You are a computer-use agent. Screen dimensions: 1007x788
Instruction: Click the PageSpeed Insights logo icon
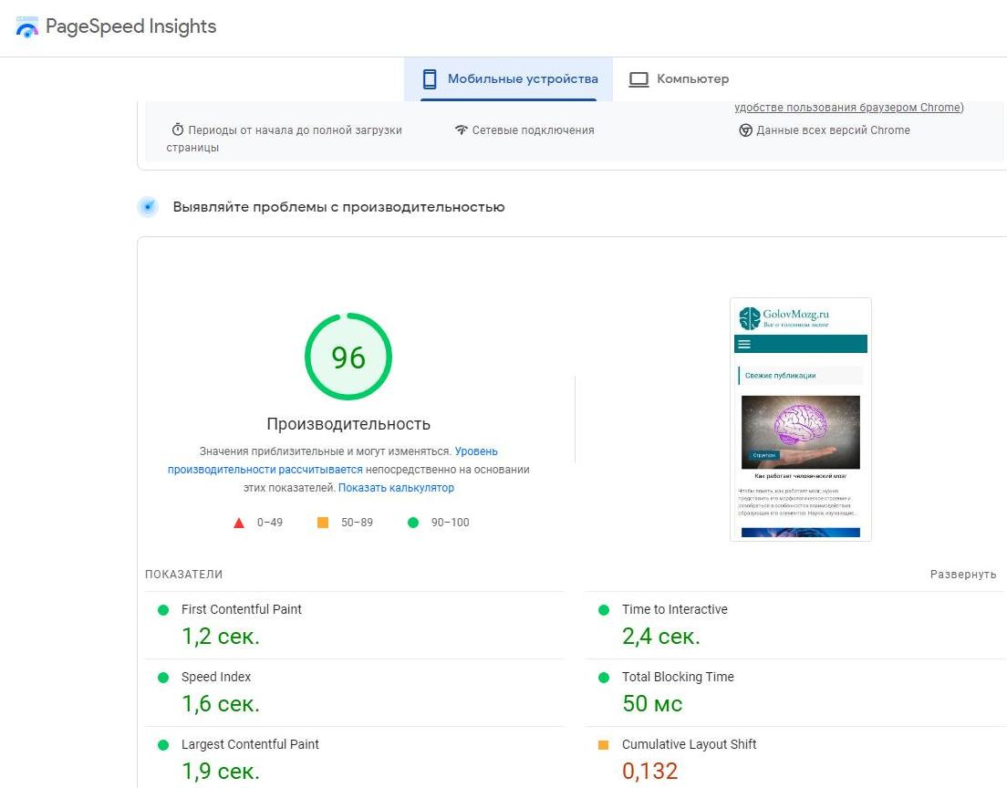coord(27,26)
